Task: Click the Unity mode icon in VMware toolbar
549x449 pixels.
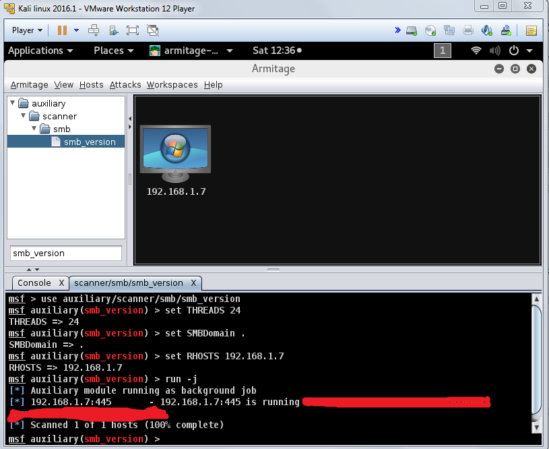Action: click(x=153, y=30)
